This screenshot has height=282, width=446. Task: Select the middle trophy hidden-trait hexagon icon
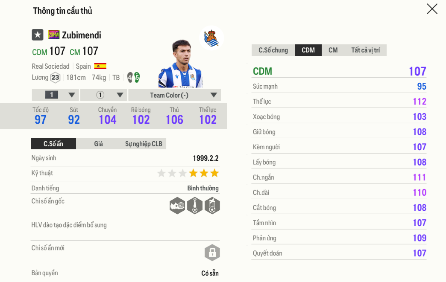click(x=195, y=205)
